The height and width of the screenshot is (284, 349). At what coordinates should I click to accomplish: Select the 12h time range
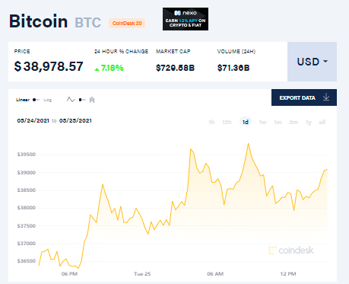227,122
